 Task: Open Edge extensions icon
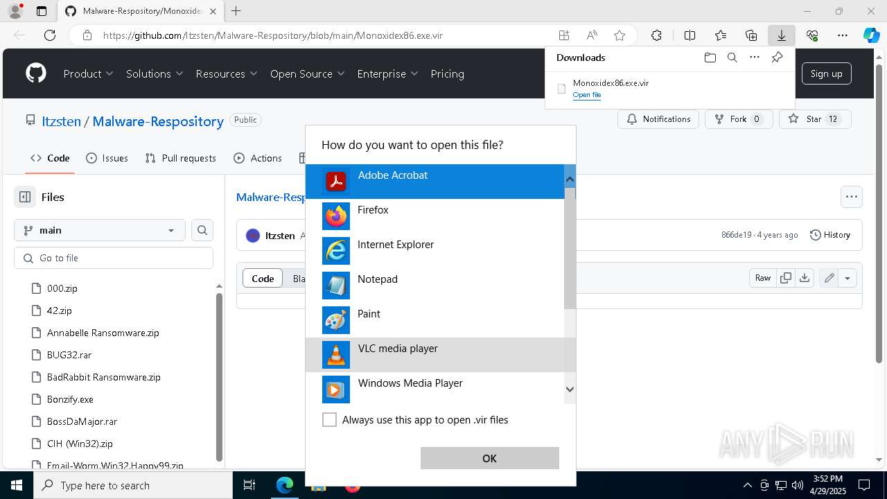(x=656, y=35)
